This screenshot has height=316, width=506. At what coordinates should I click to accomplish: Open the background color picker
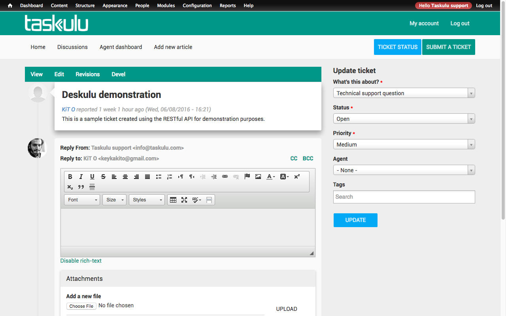click(285, 177)
